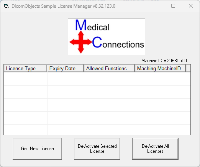Click De-Activate Selected License button
The height and width of the screenshot is (167, 200).
97,149
